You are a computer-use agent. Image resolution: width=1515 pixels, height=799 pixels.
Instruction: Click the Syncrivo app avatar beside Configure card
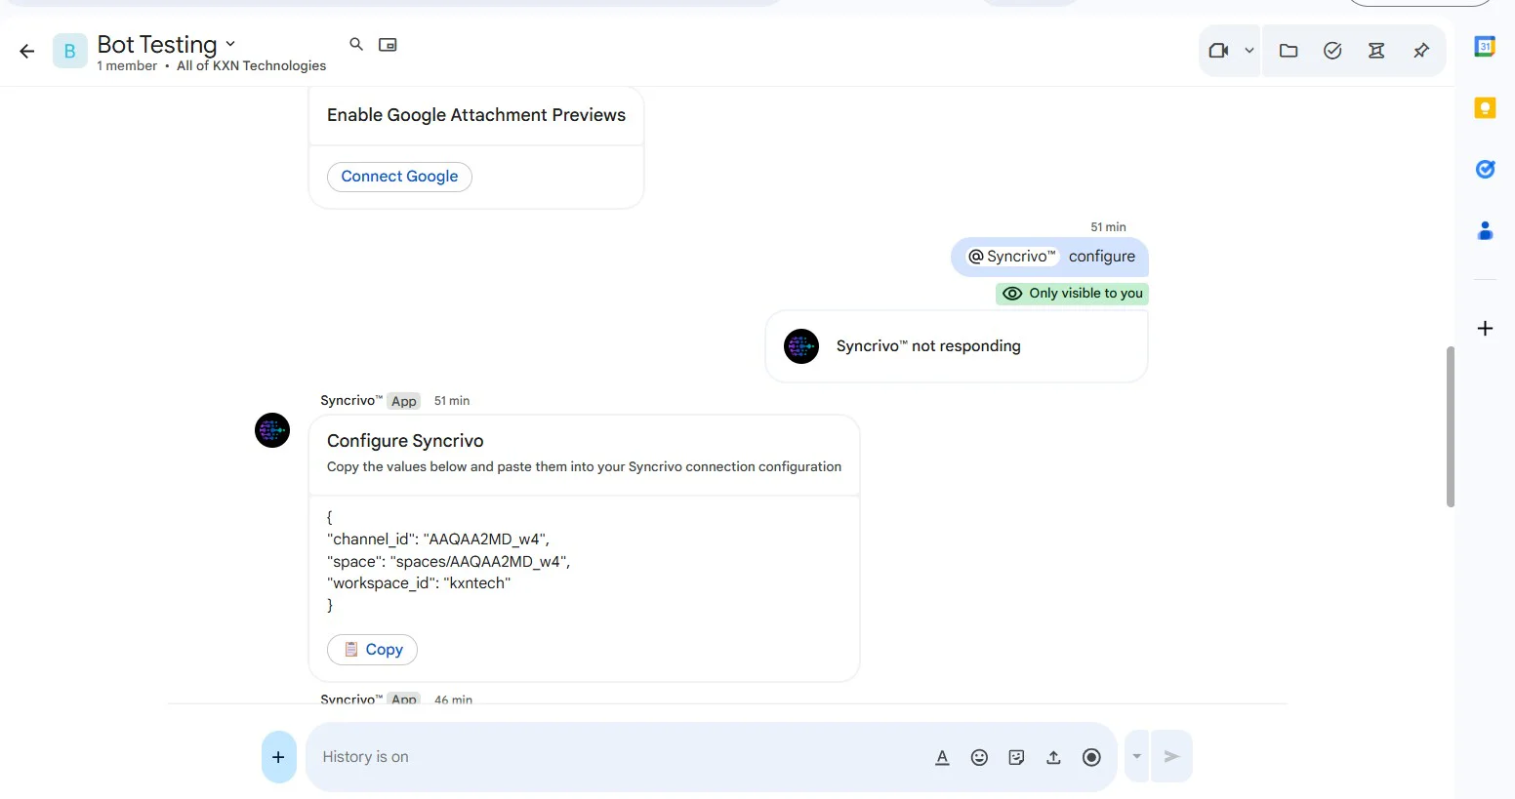(x=272, y=430)
